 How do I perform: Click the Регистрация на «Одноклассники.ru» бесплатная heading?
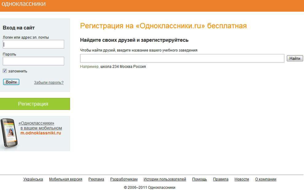(163, 26)
